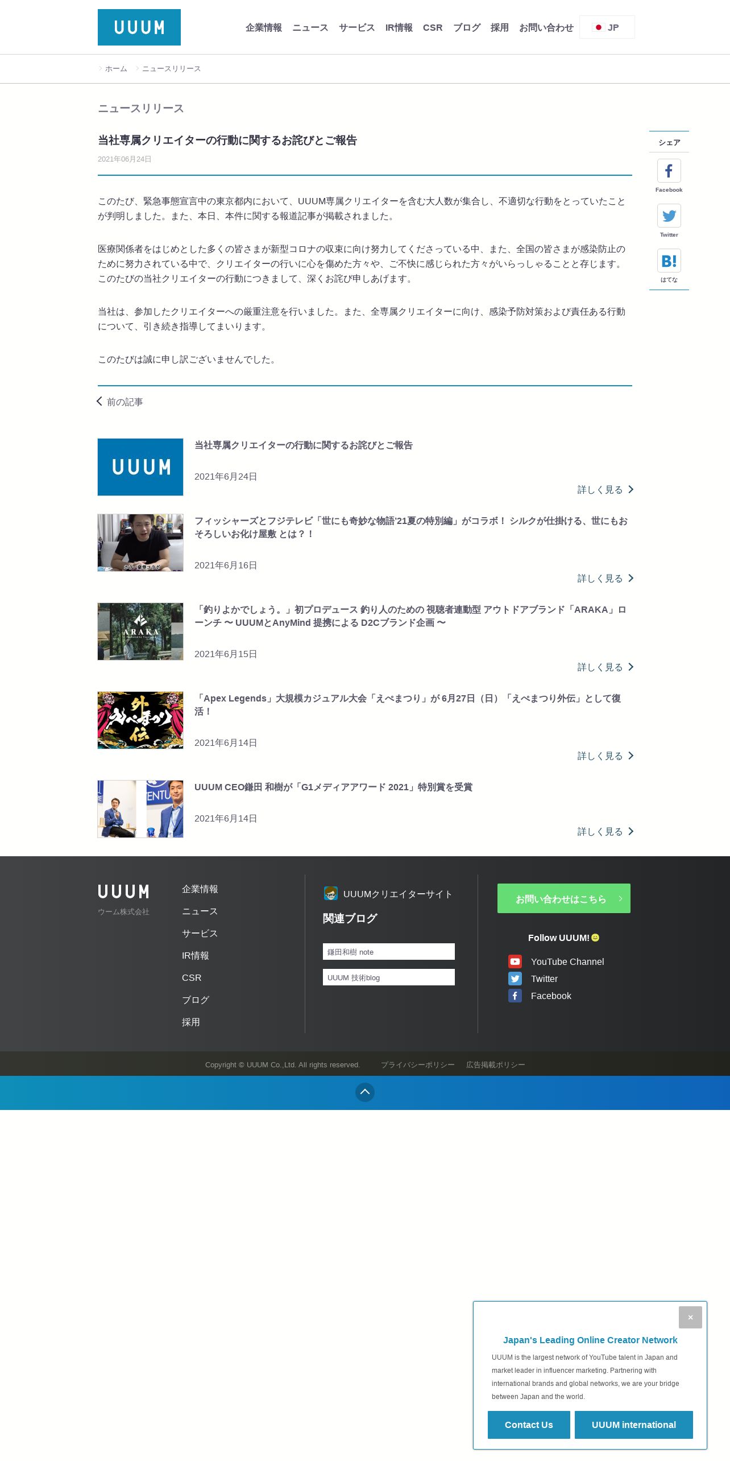This screenshot has width=730, height=1461.
Task: Open the JP language dropdown
Action: coord(607,27)
